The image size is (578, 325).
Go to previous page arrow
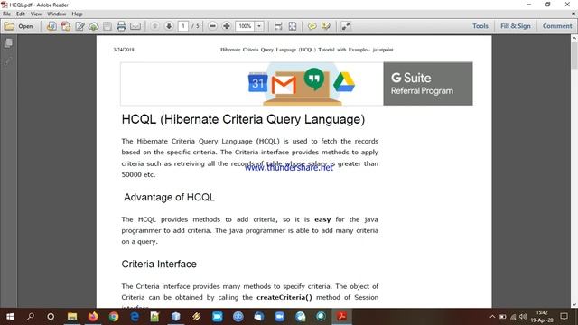(x=155, y=26)
